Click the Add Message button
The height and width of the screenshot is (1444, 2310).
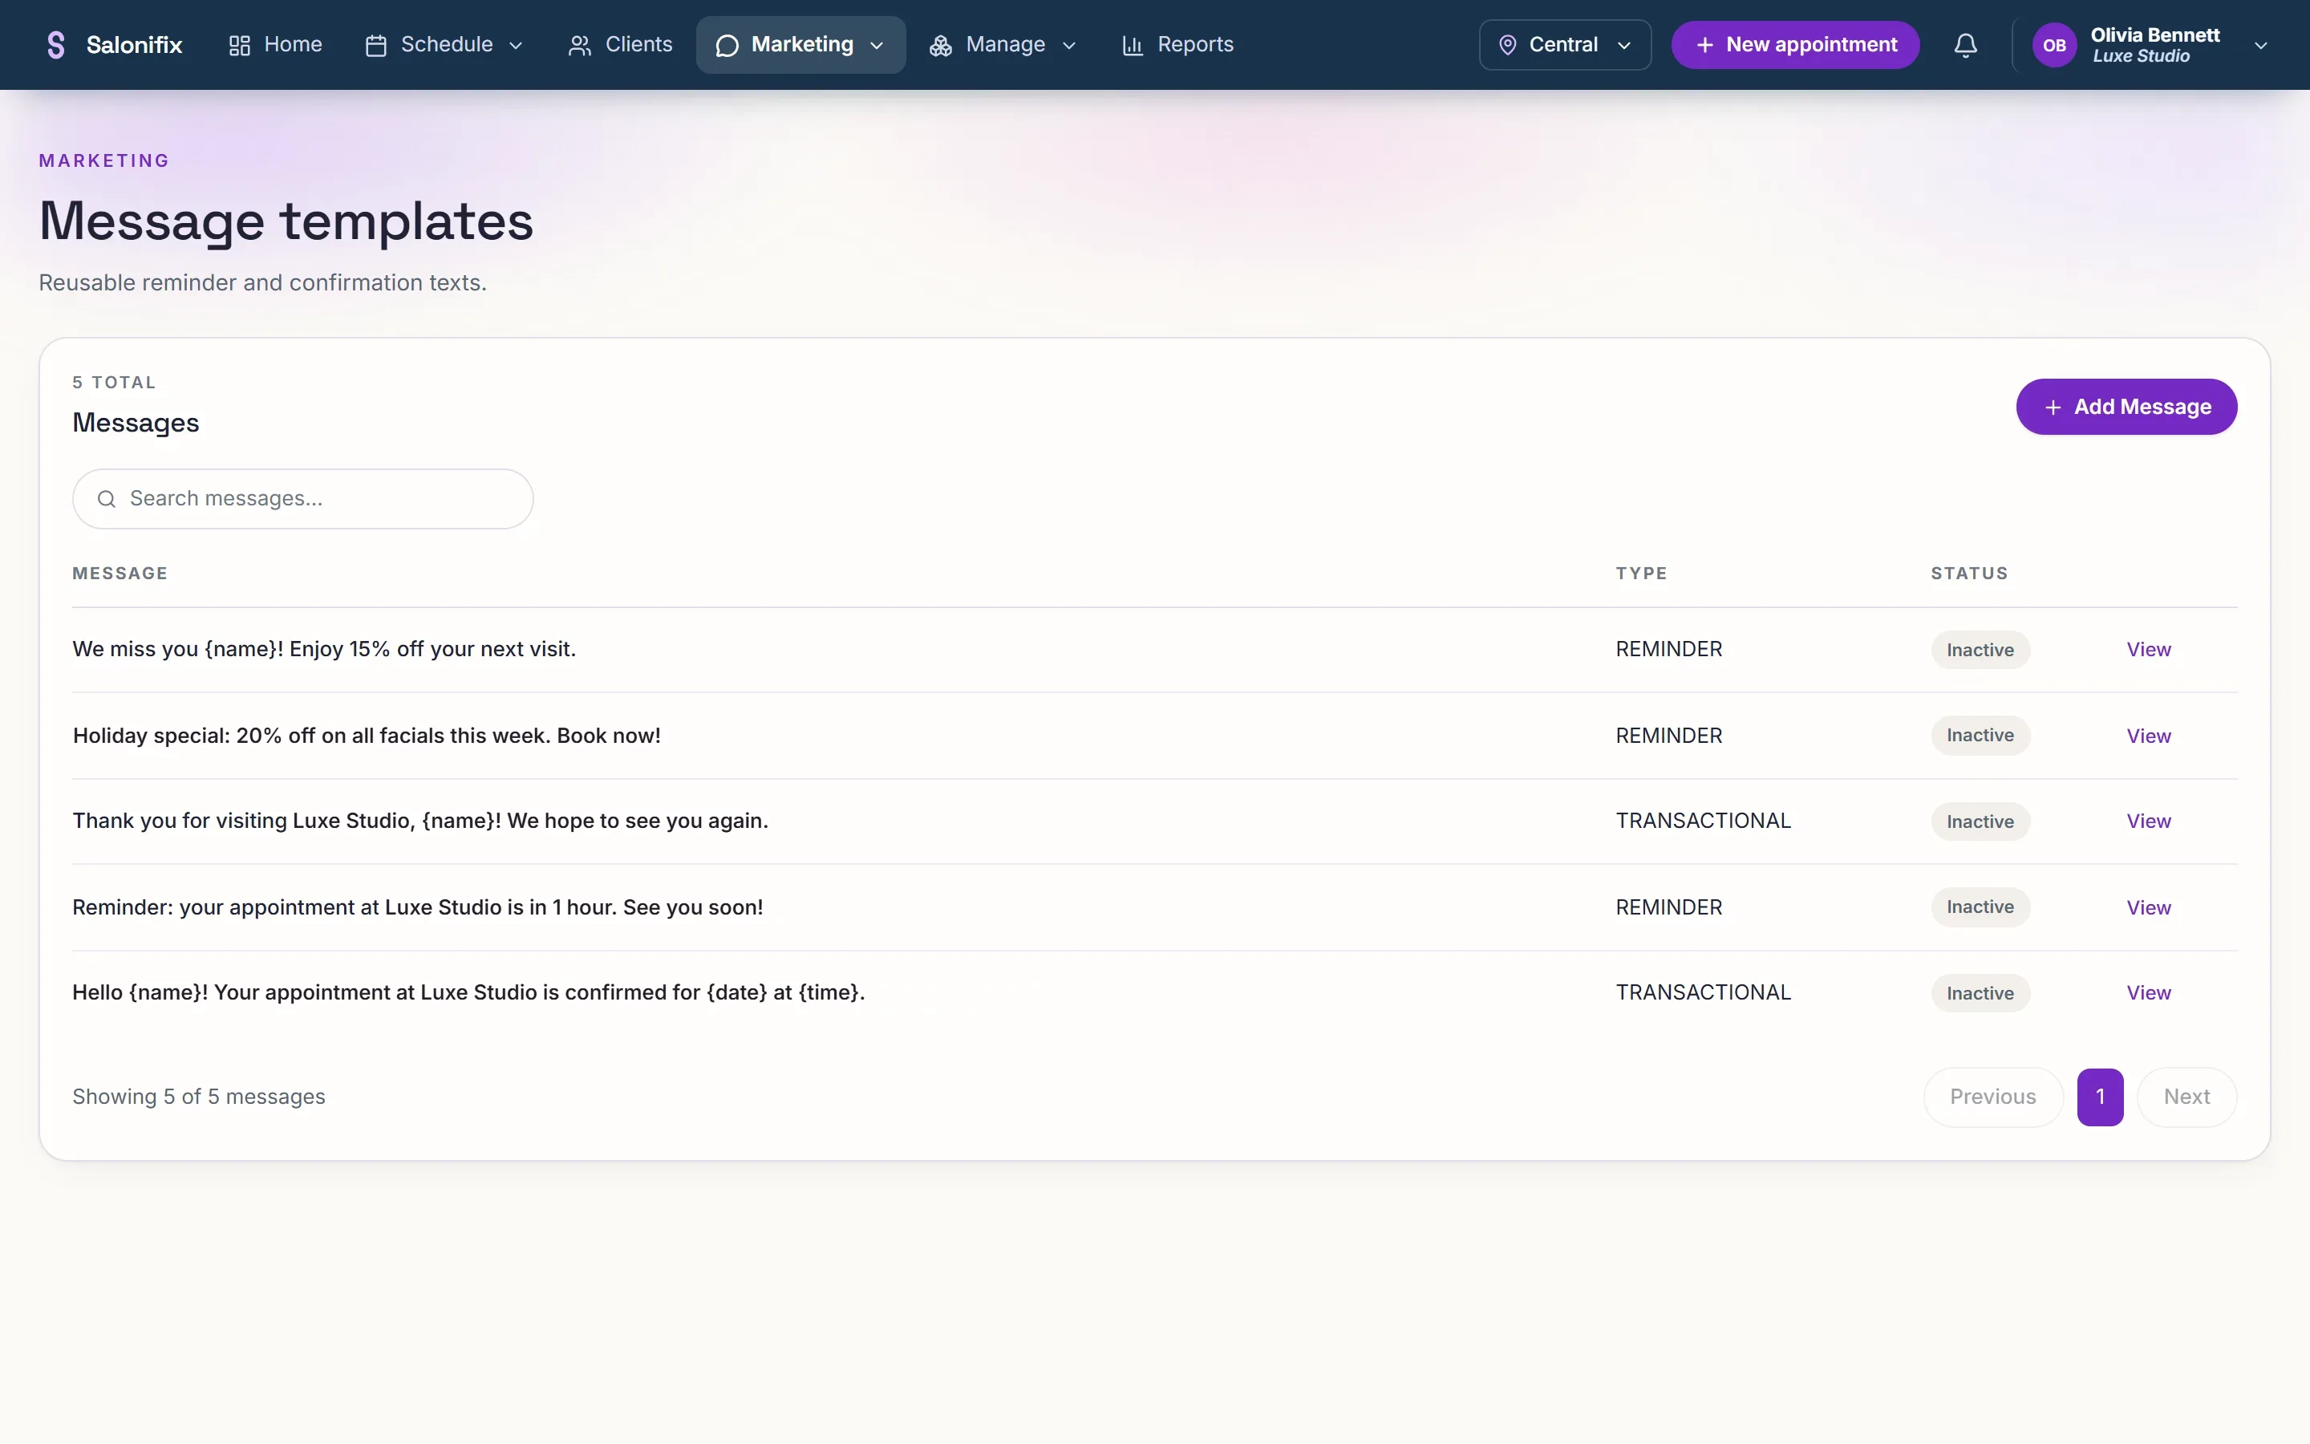pos(2126,407)
